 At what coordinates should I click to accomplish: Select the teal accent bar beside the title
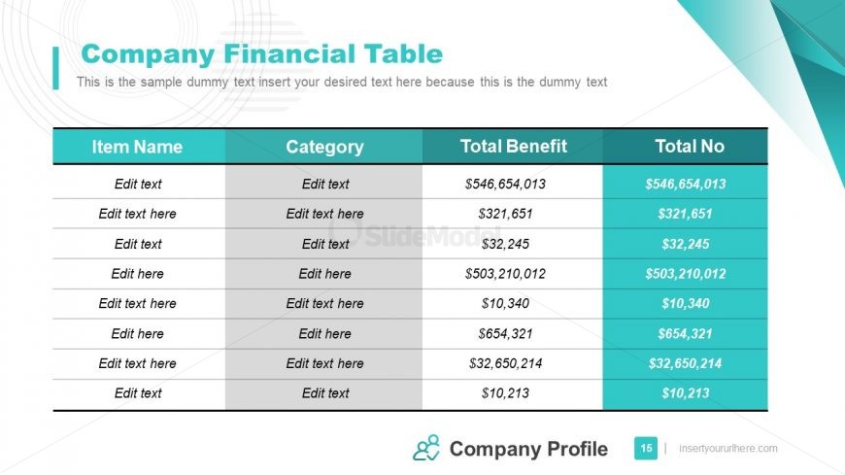pyautogui.click(x=55, y=67)
